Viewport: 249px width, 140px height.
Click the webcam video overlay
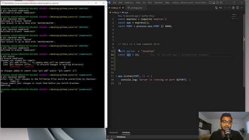(224, 126)
